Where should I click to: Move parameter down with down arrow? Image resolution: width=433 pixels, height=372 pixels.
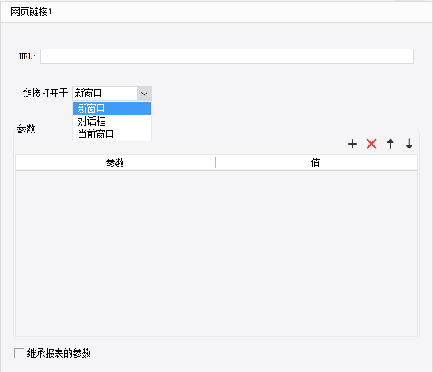(409, 144)
